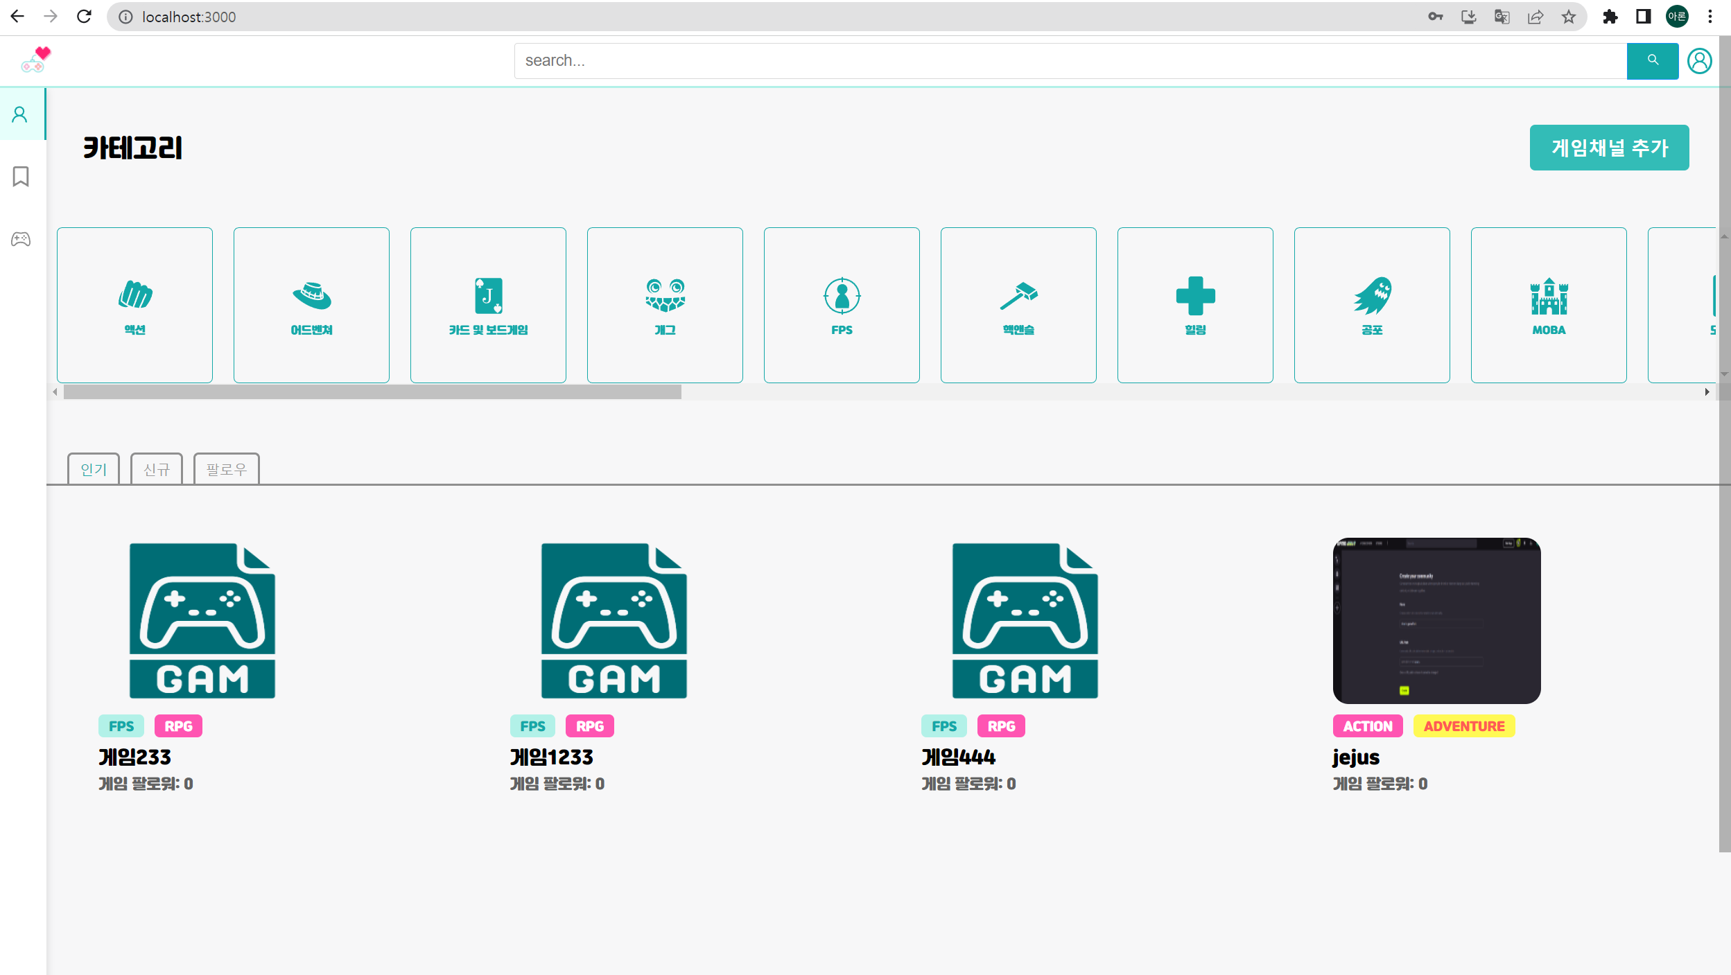Switch to the 인기 tab

coord(94,469)
